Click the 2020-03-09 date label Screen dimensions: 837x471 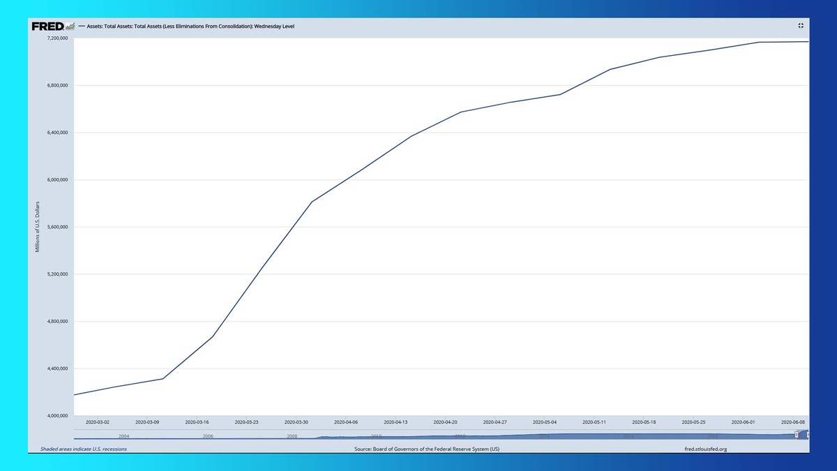tap(147, 422)
